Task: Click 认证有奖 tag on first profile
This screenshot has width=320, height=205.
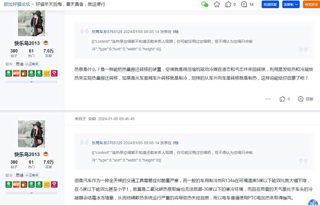Action: 32,64
